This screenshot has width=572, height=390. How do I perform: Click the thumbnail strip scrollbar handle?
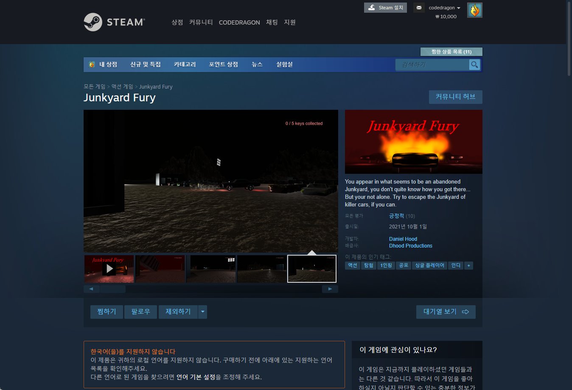113,289
